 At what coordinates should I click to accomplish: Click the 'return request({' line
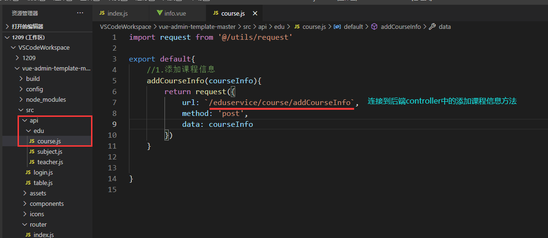coord(200,92)
